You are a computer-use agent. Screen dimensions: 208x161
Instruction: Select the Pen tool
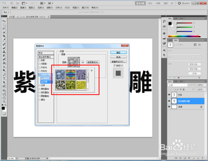tap(4, 75)
